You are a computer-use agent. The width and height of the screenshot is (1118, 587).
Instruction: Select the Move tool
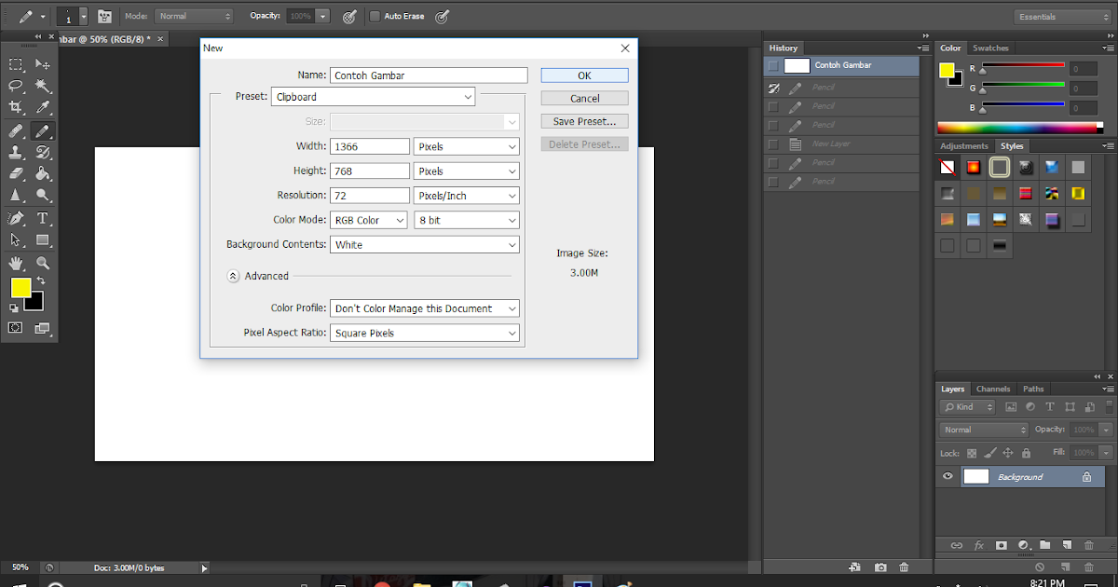42,63
